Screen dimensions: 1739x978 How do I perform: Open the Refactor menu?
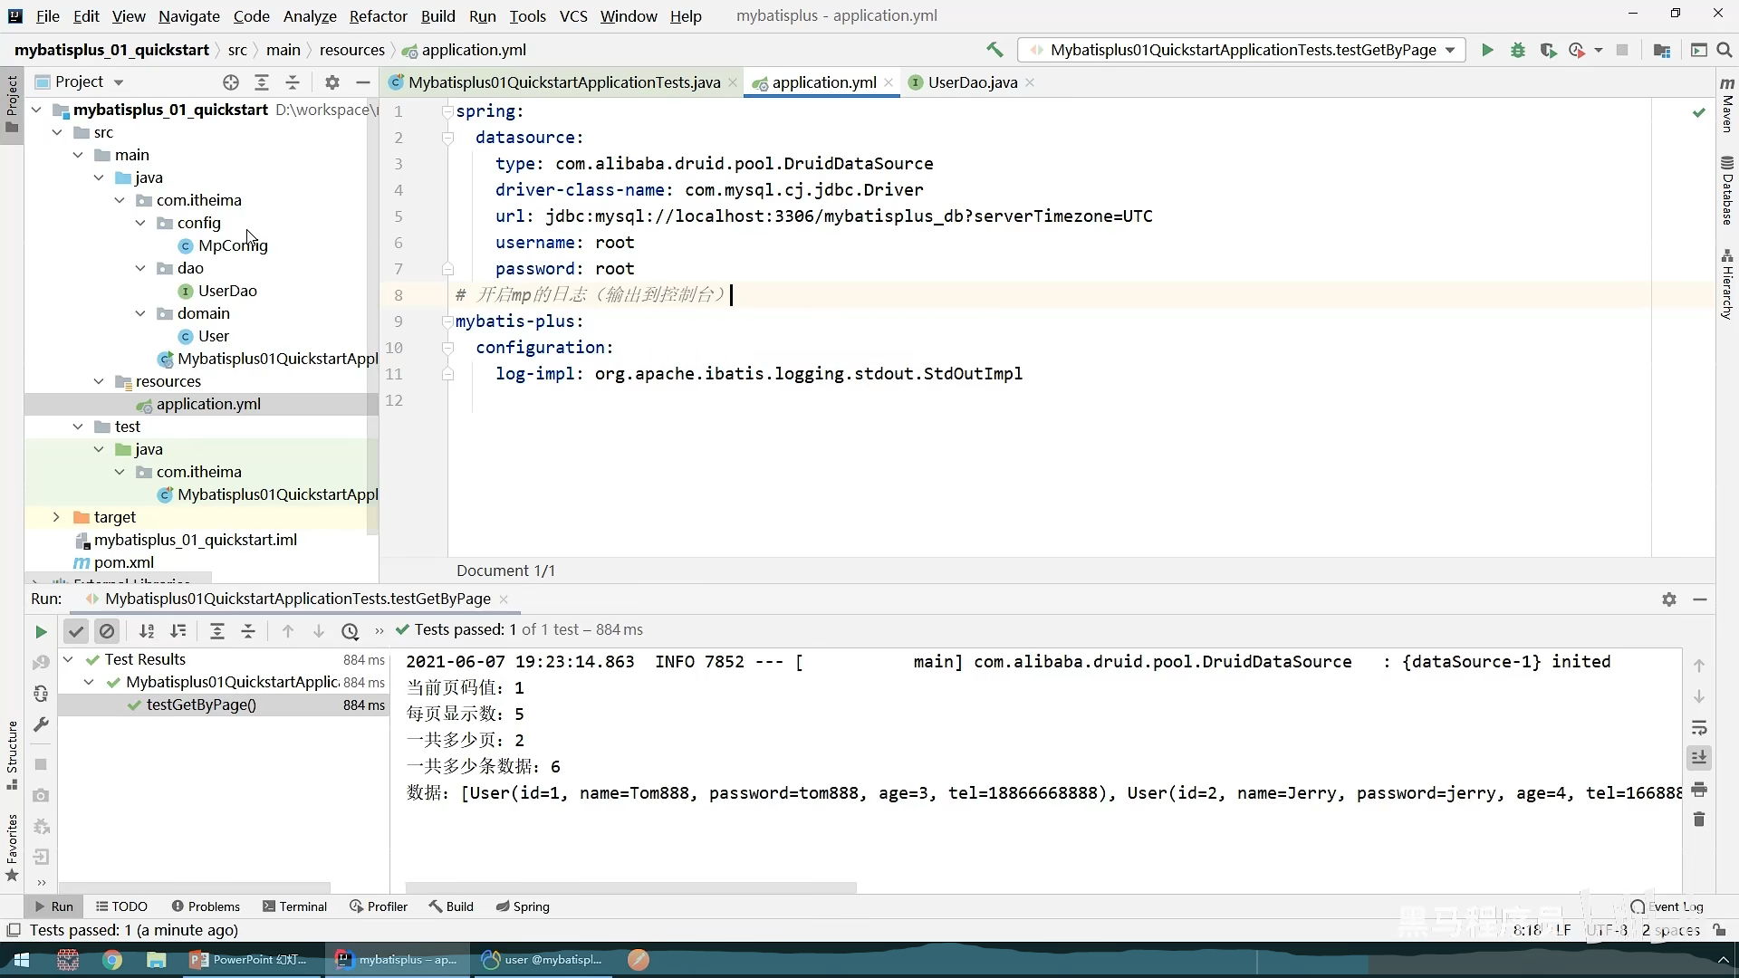378,16
